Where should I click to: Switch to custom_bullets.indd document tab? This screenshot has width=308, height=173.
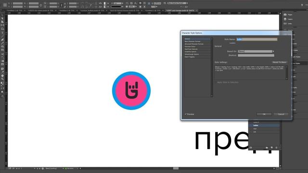click(x=92, y=11)
